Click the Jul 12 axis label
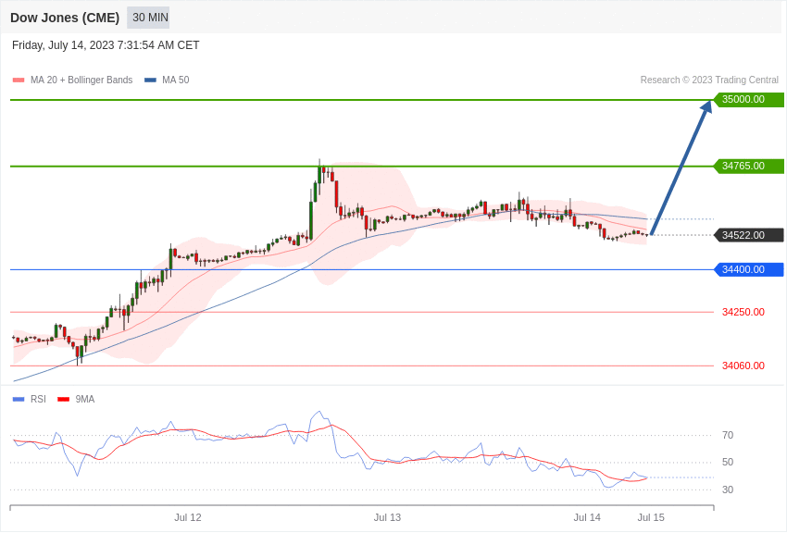This screenshot has height=533, width=787. 188,517
